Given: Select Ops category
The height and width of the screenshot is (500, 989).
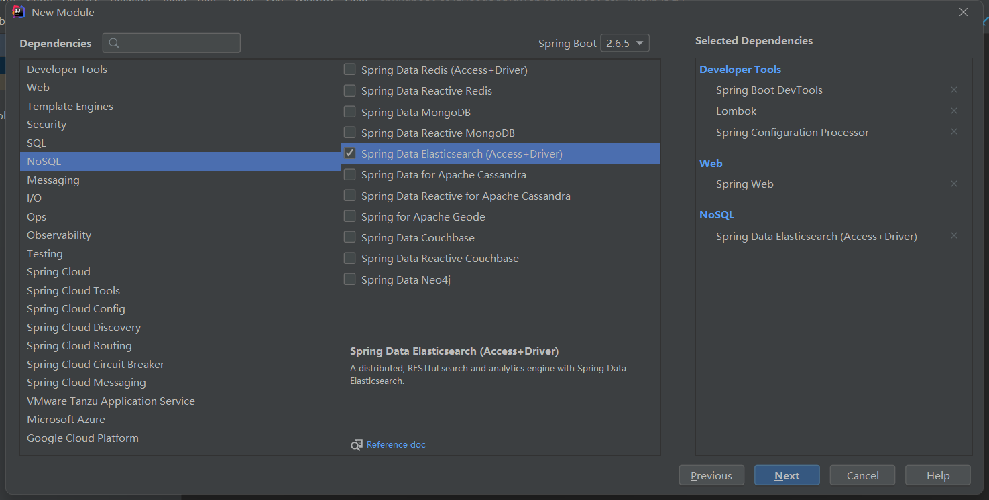Looking at the screenshot, I should [x=180, y=216].
